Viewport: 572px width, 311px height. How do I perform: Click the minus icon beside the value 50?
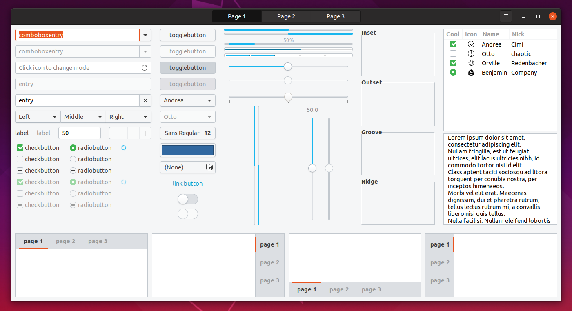coord(83,133)
